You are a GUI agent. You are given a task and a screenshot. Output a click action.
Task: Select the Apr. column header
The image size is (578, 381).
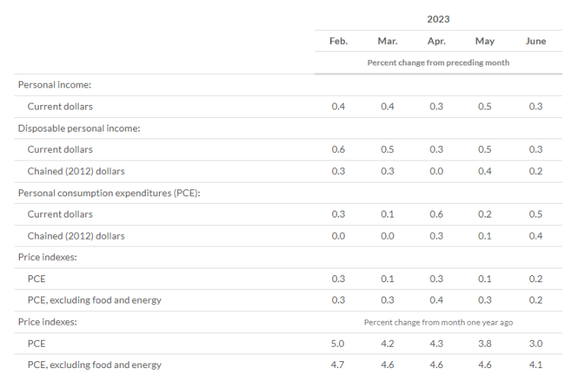pyautogui.click(x=437, y=41)
